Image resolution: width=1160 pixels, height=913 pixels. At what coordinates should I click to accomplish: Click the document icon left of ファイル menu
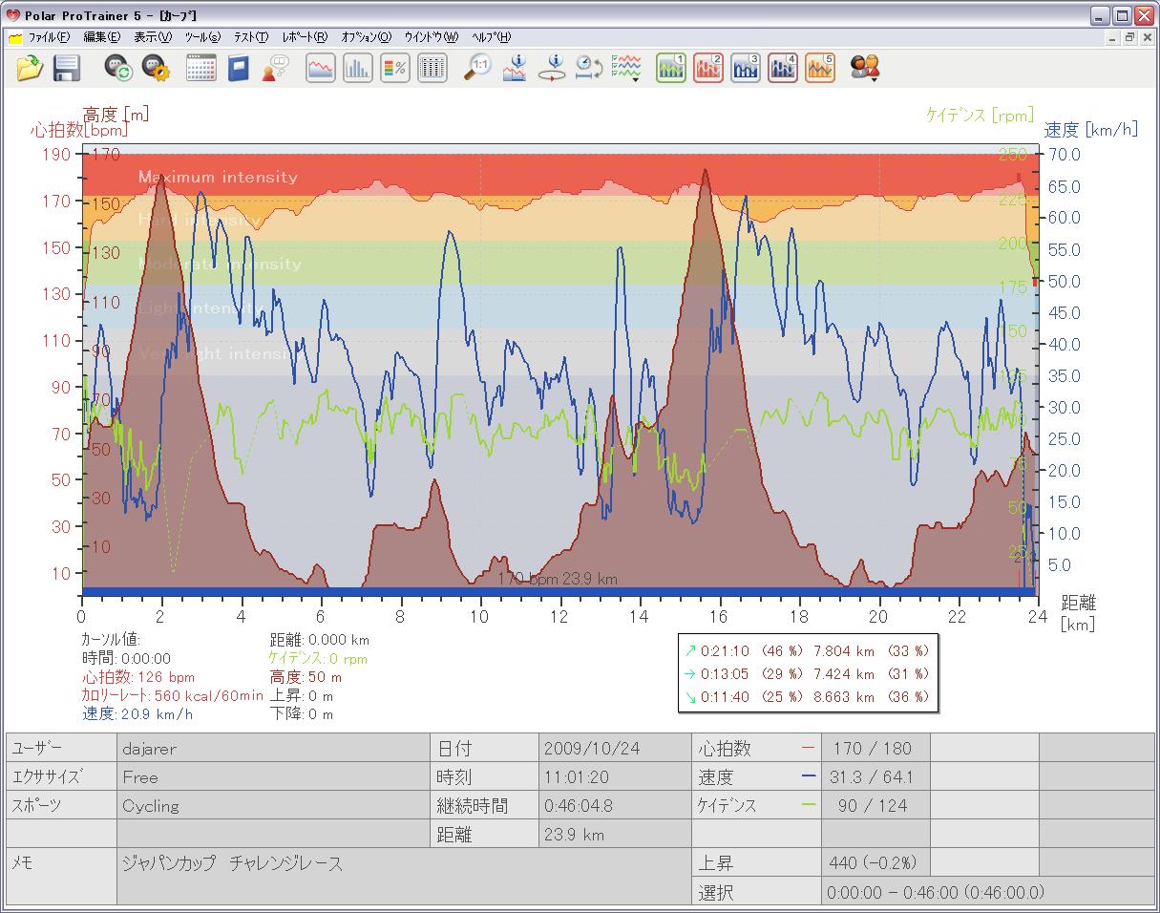tap(15, 38)
